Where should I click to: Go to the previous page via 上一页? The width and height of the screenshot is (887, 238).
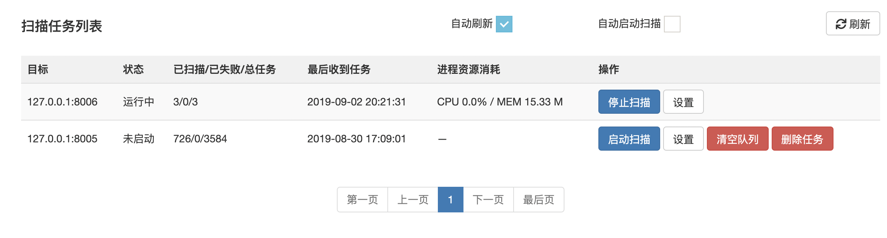[x=413, y=200]
